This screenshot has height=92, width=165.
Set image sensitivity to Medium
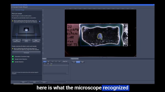78,62
